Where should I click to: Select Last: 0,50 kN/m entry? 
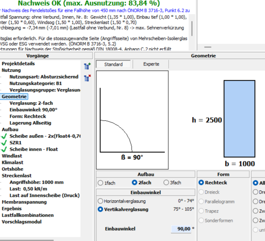click(x=28, y=189)
